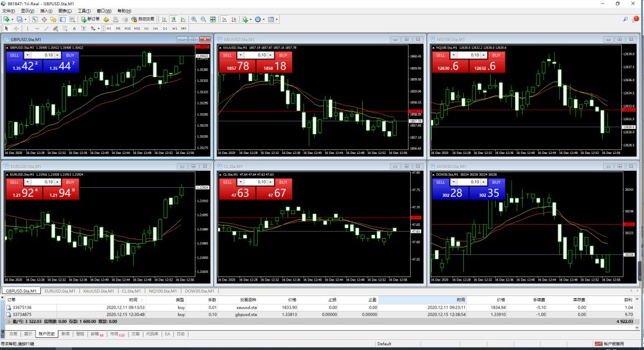Switch the timeframe to M15
The image size is (644, 350).
[127, 29]
